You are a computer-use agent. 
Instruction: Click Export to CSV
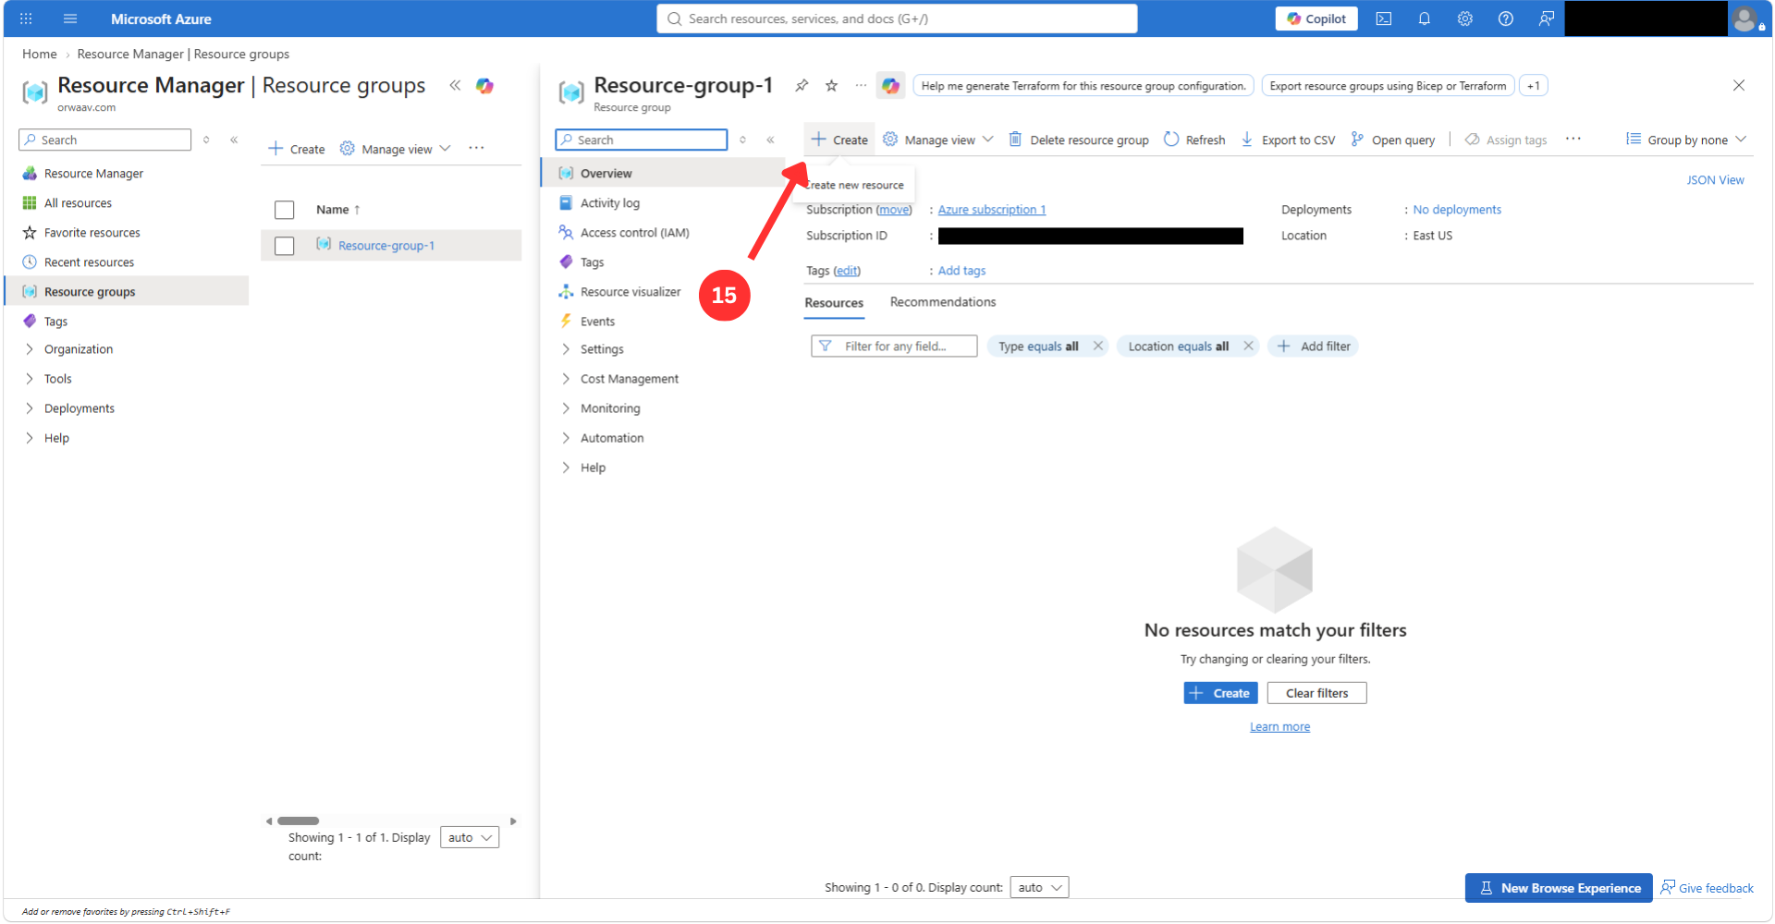tap(1288, 140)
